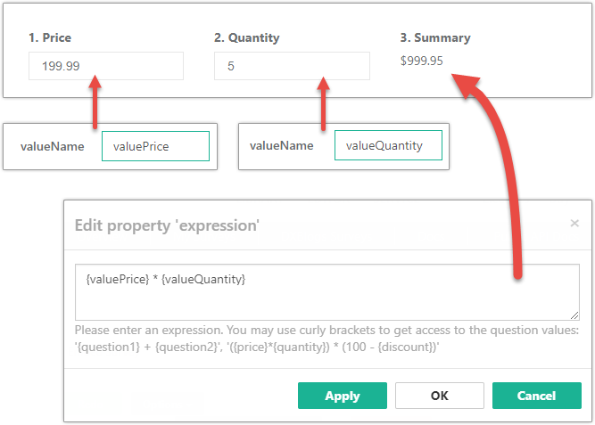The height and width of the screenshot is (425, 595).
Task: Click the dialog title 'Edit property expression'
Action: click(x=167, y=225)
